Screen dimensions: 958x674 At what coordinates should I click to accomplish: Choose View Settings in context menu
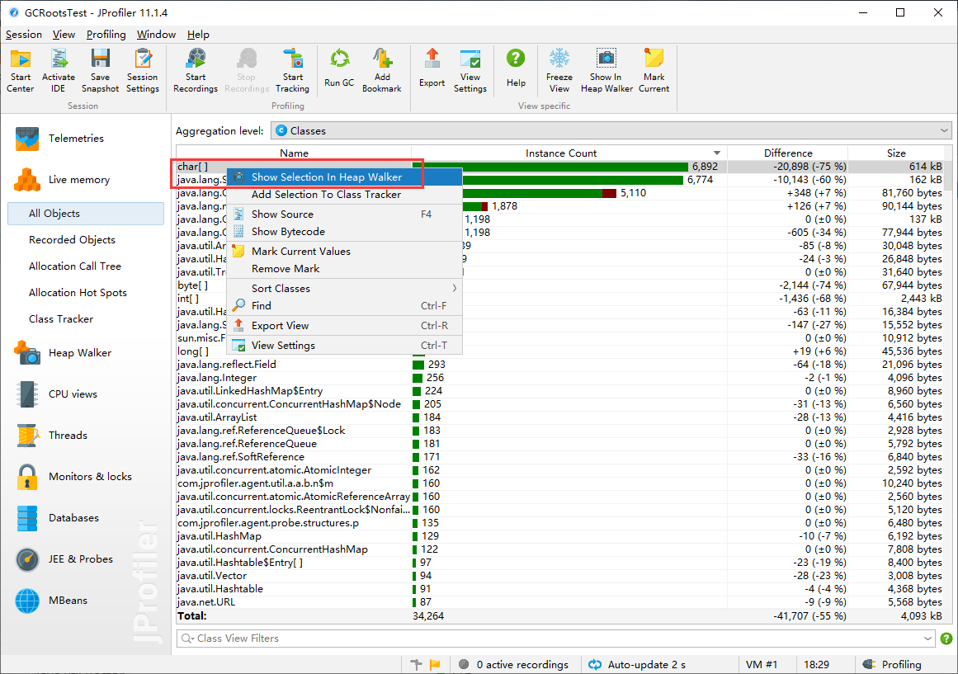pyautogui.click(x=344, y=345)
